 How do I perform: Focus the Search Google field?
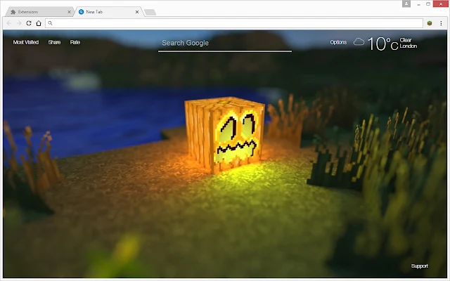(225, 44)
